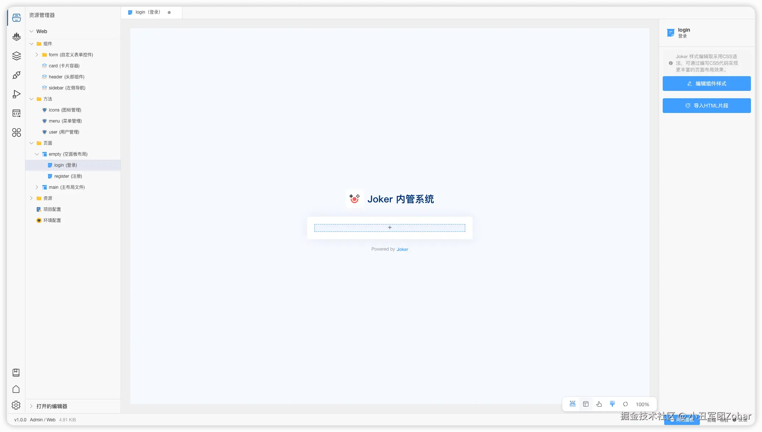762x432 pixels.
Task: Click the run and debug play icon
Action: click(17, 94)
